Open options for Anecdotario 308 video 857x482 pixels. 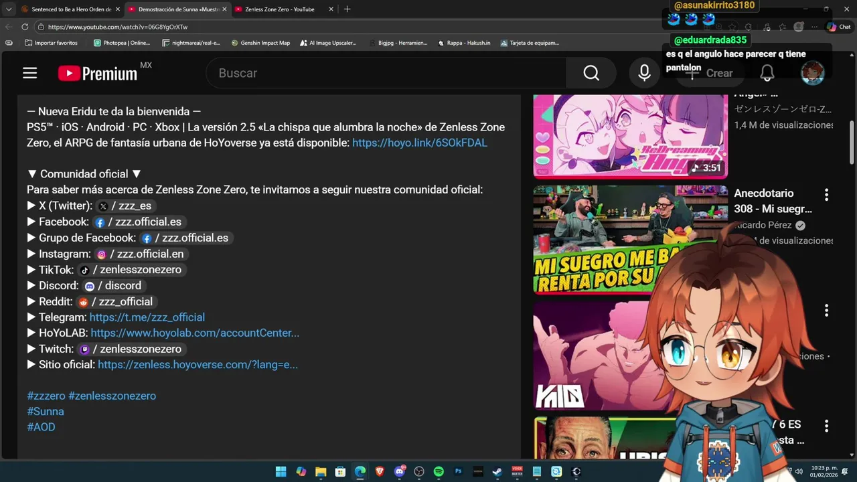click(826, 195)
